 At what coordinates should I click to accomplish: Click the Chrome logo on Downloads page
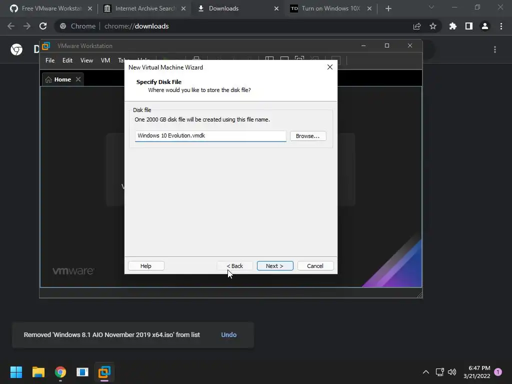[x=16, y=49]
